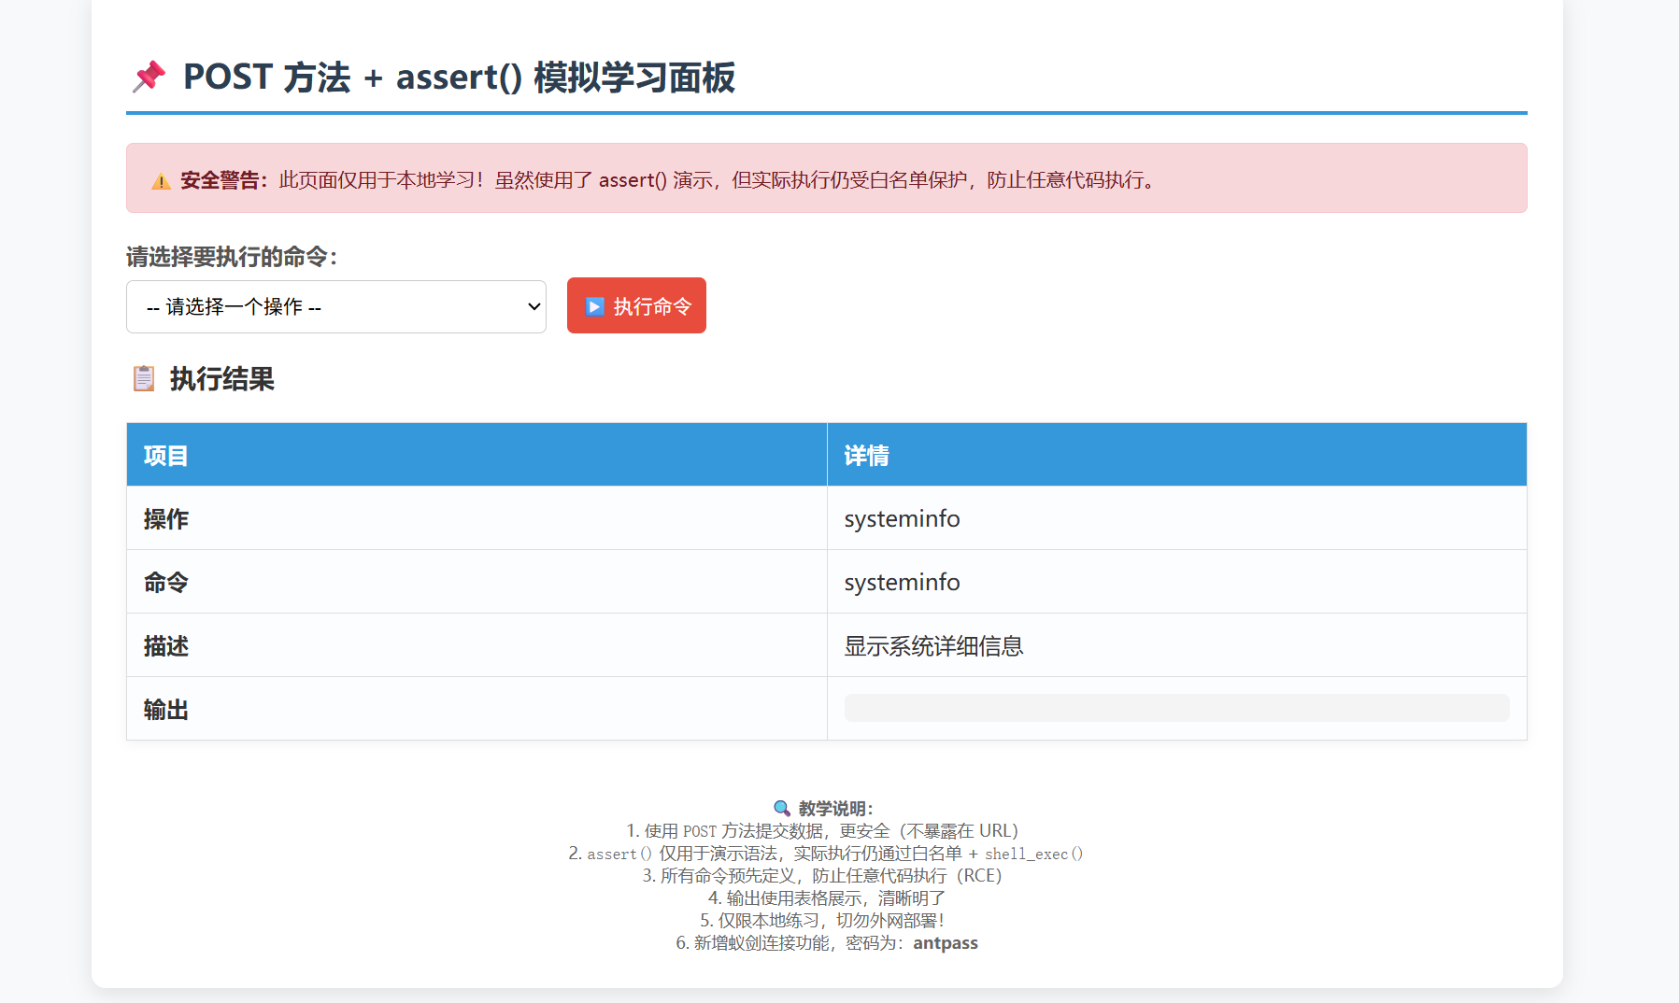Click the systeminfo value in 操作 row
This screenshot has height=1003, width=1679.
[902, 519]
